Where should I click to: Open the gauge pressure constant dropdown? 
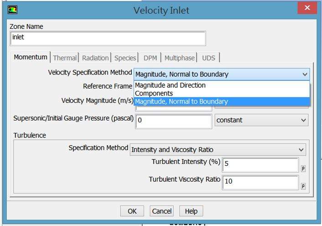point(261,120)
